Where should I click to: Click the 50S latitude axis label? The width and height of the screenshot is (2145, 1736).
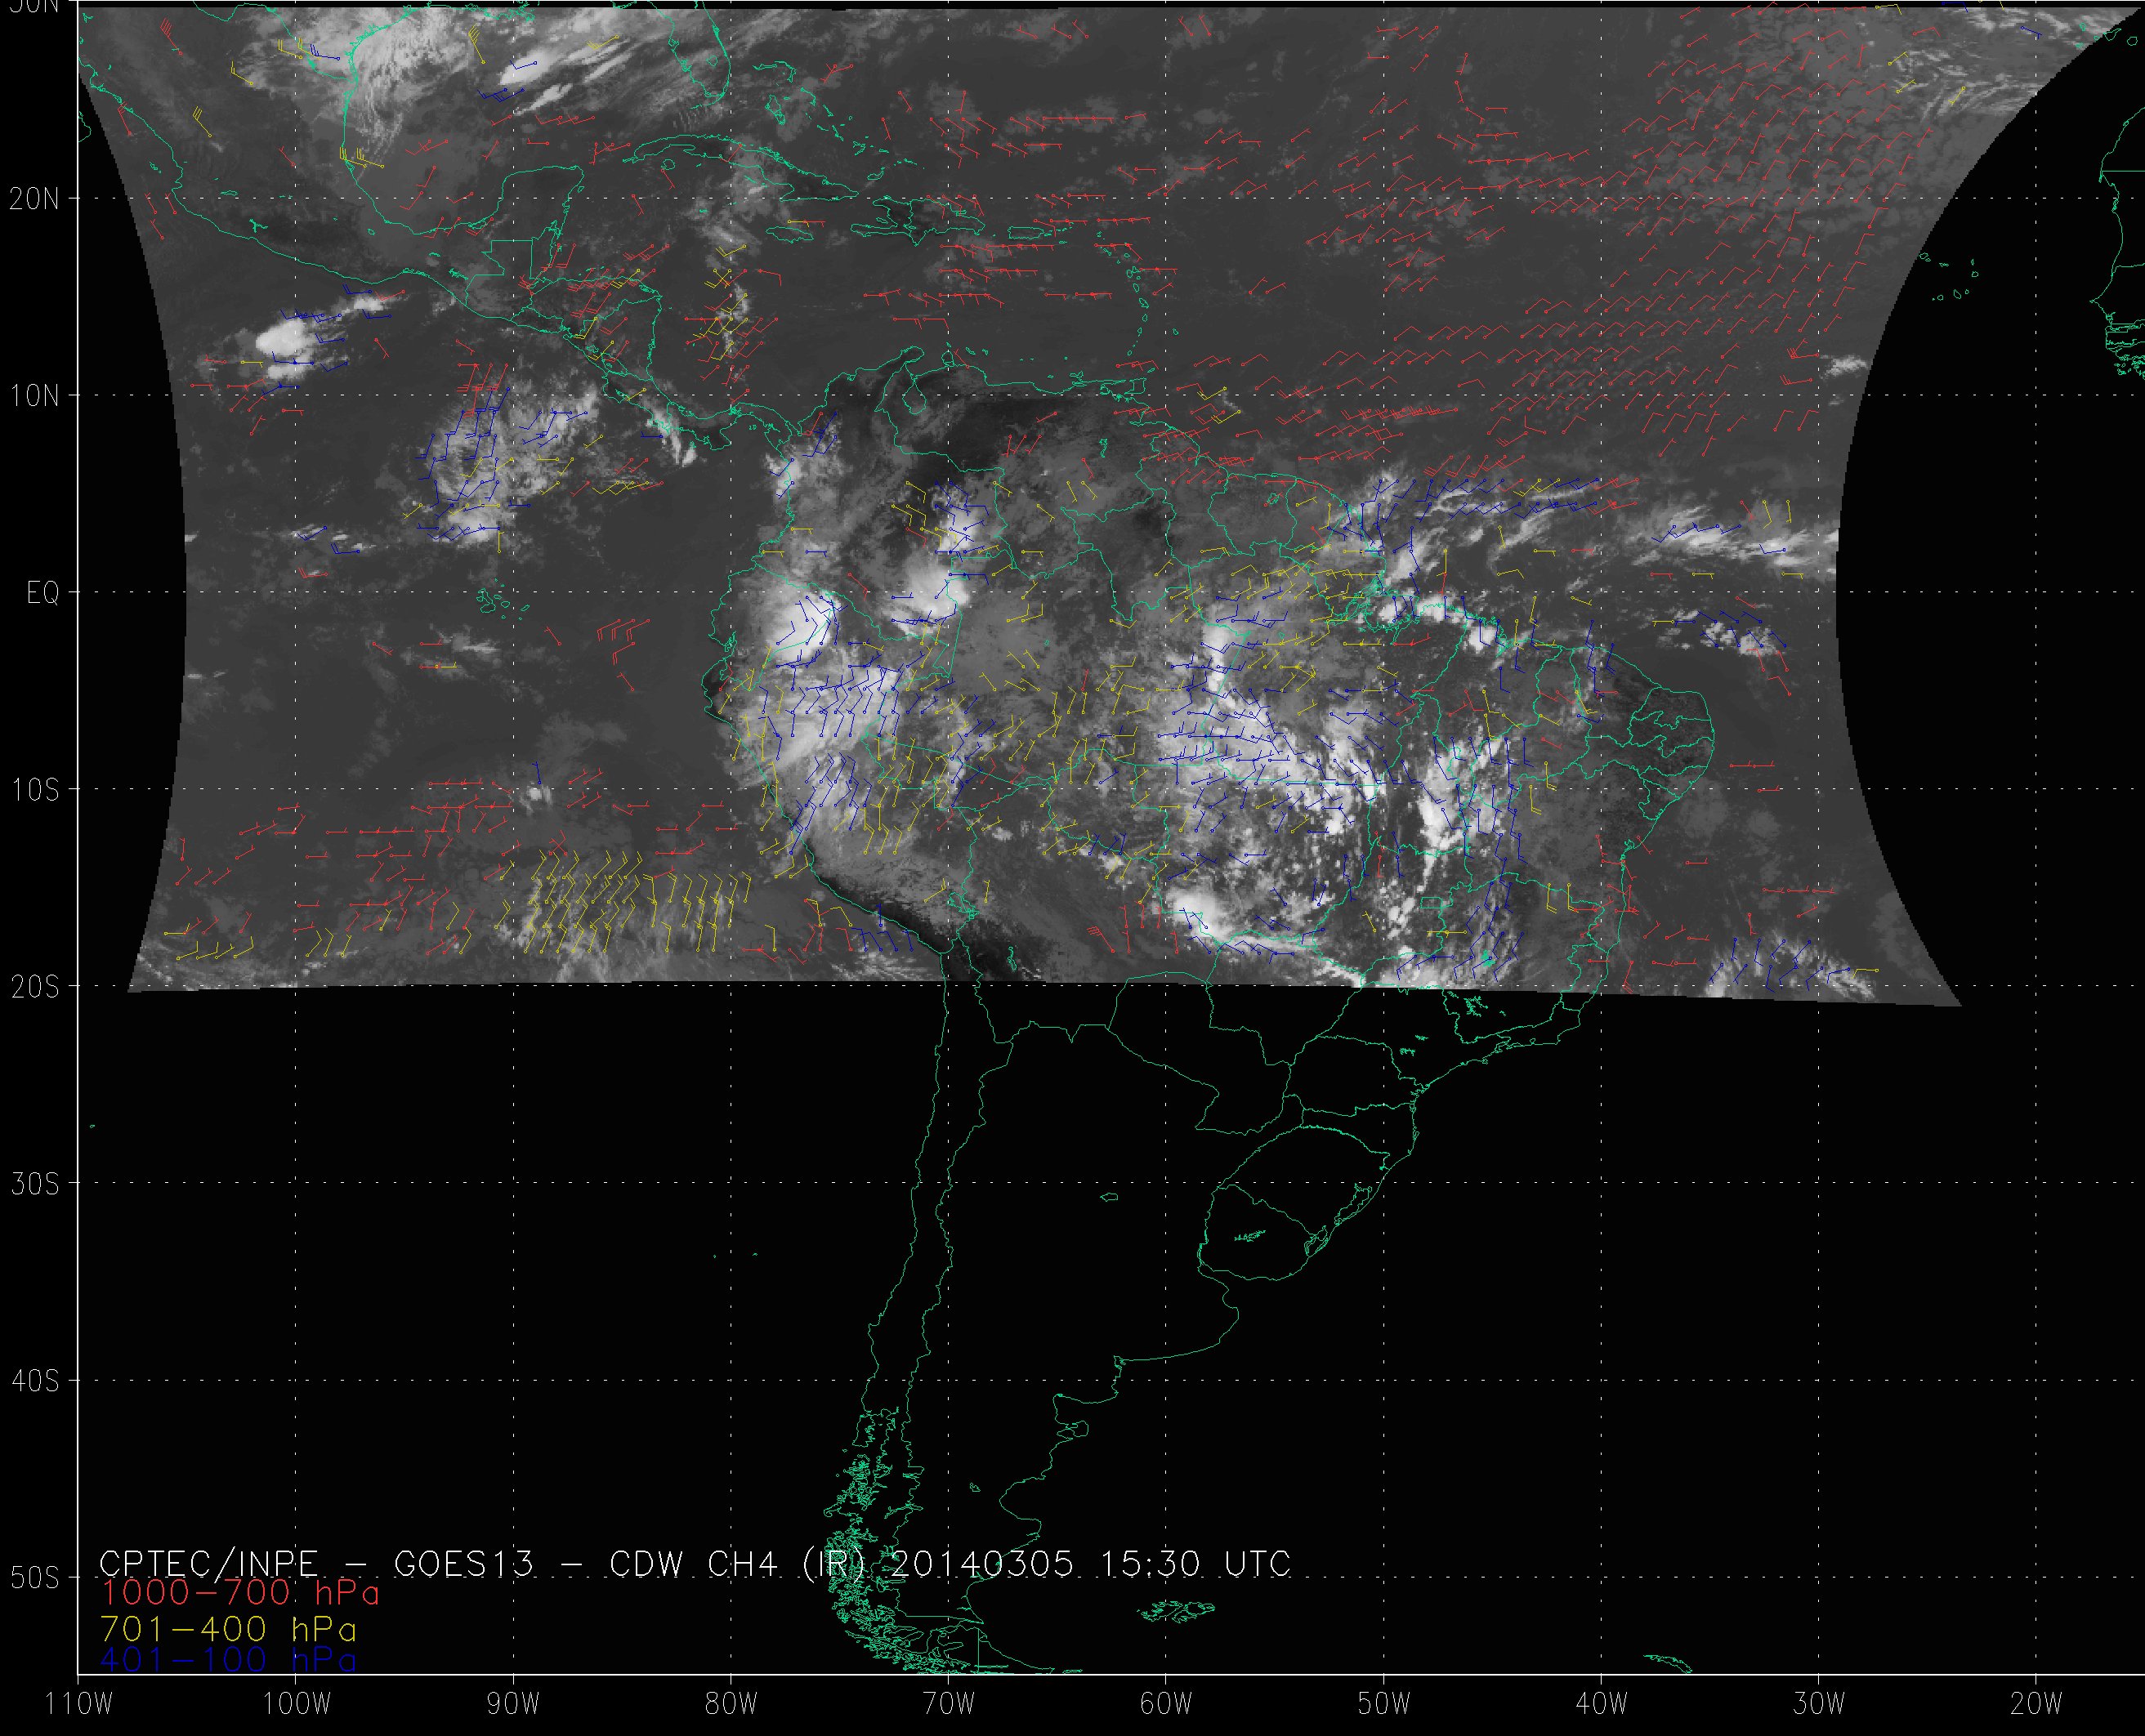[34, 1578]
